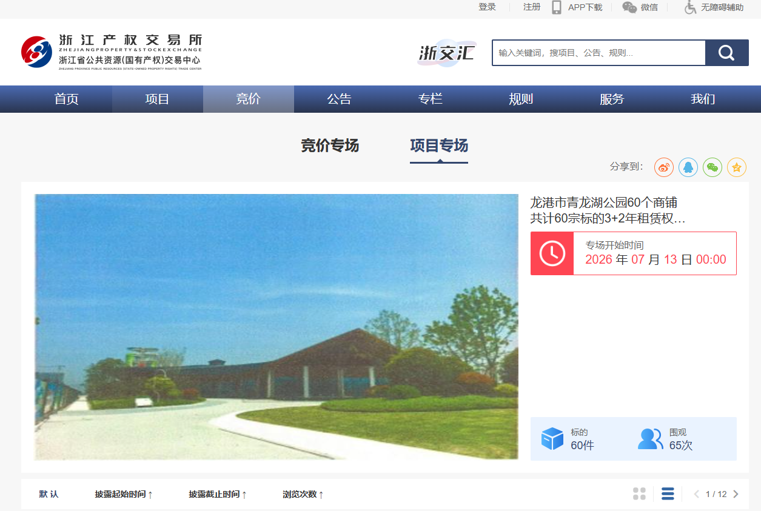
Task: Go to previous page arrow
Action: tap(697, 494)
